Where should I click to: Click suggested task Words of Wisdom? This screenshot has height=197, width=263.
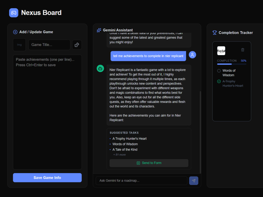(125, 144)
